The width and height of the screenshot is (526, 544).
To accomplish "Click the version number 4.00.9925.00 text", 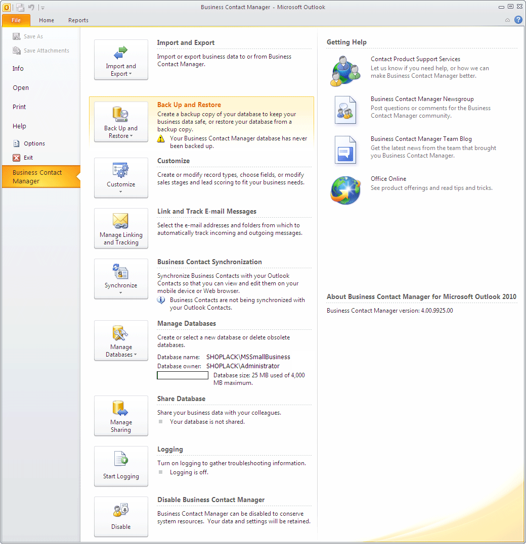I will coord(437,311).
